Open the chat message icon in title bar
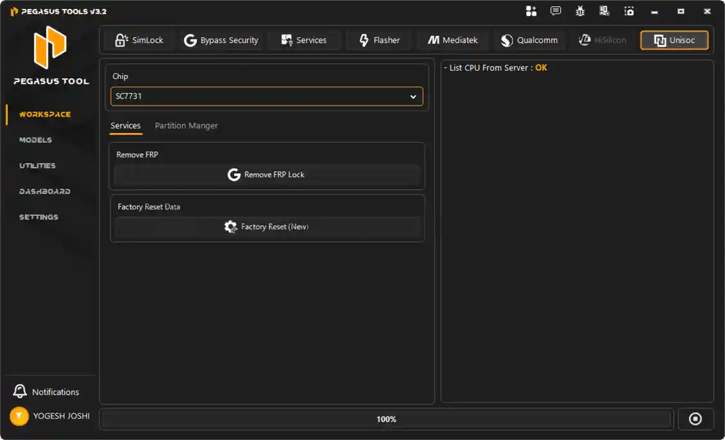Image resolution: width=725 pixels, height=440 pixels. pos(556,11)
